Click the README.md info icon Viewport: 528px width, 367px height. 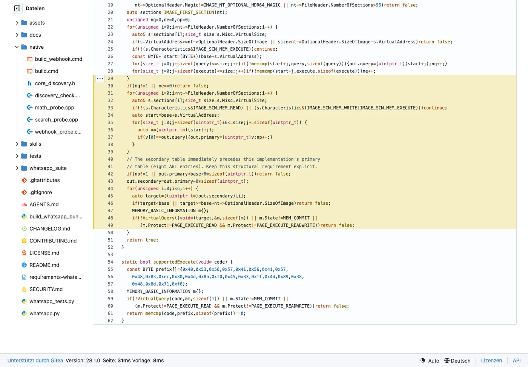pos(24,265)
